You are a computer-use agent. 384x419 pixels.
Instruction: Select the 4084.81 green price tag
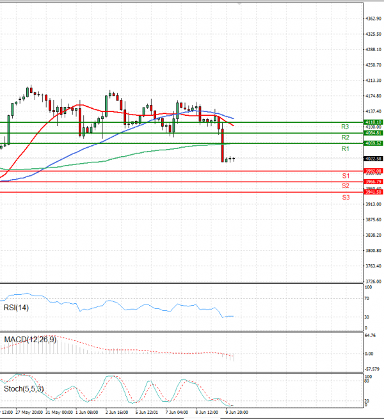click(374, 133)
